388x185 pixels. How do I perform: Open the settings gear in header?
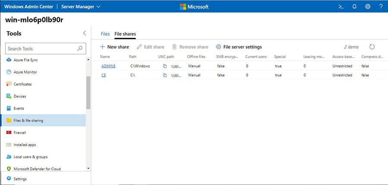(x=368, y=6)
